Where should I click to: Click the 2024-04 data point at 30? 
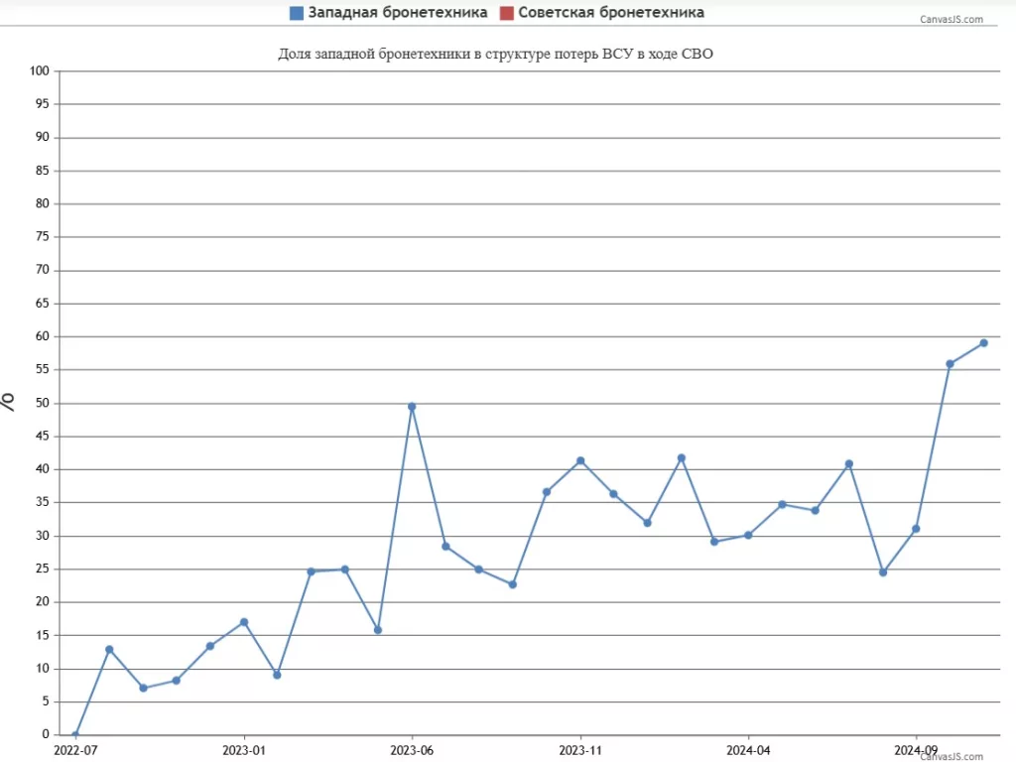[x=748, y=535]
